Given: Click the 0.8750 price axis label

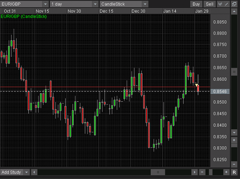Looking at the screenshot, I should (220, 45).
